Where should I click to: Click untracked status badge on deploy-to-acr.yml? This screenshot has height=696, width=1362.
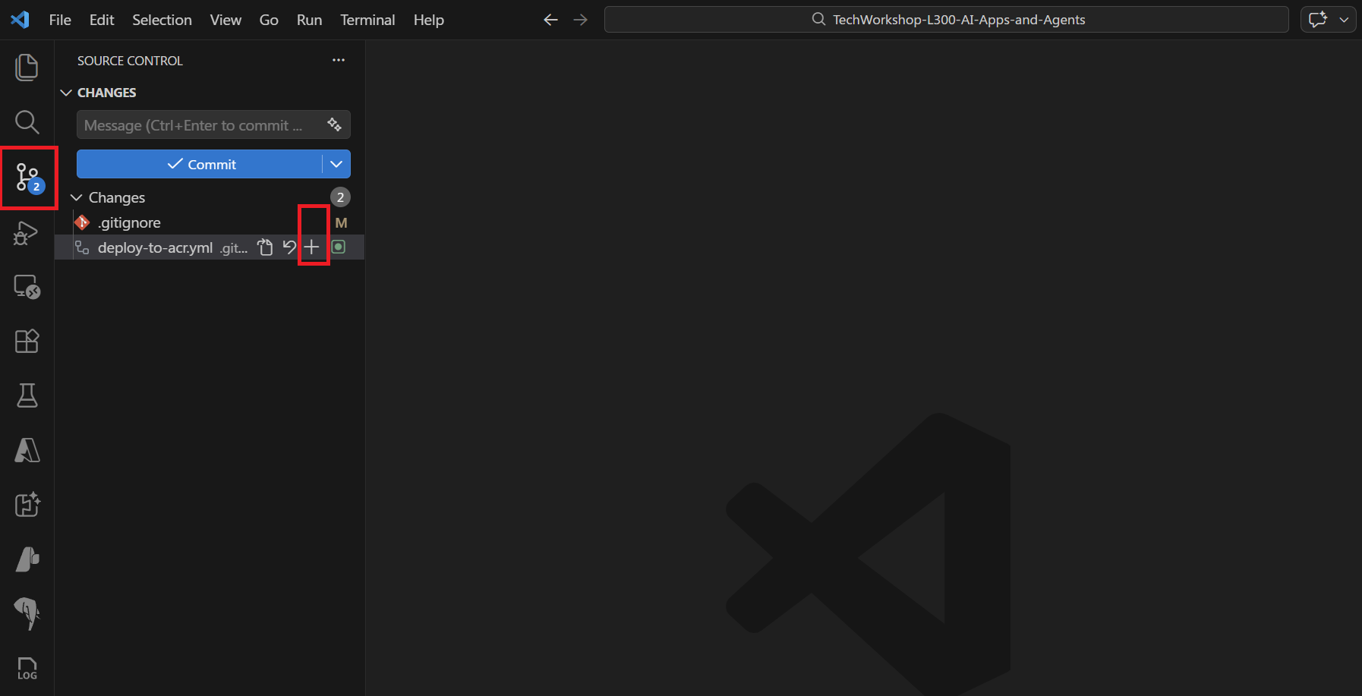[x=339, y=247]
